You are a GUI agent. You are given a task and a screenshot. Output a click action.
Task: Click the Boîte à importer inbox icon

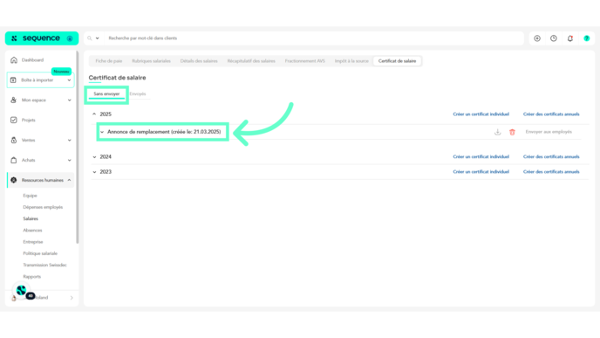pos(13,80)
